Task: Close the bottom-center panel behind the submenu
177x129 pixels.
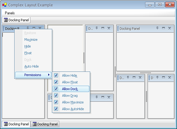Action: point(109,97)
